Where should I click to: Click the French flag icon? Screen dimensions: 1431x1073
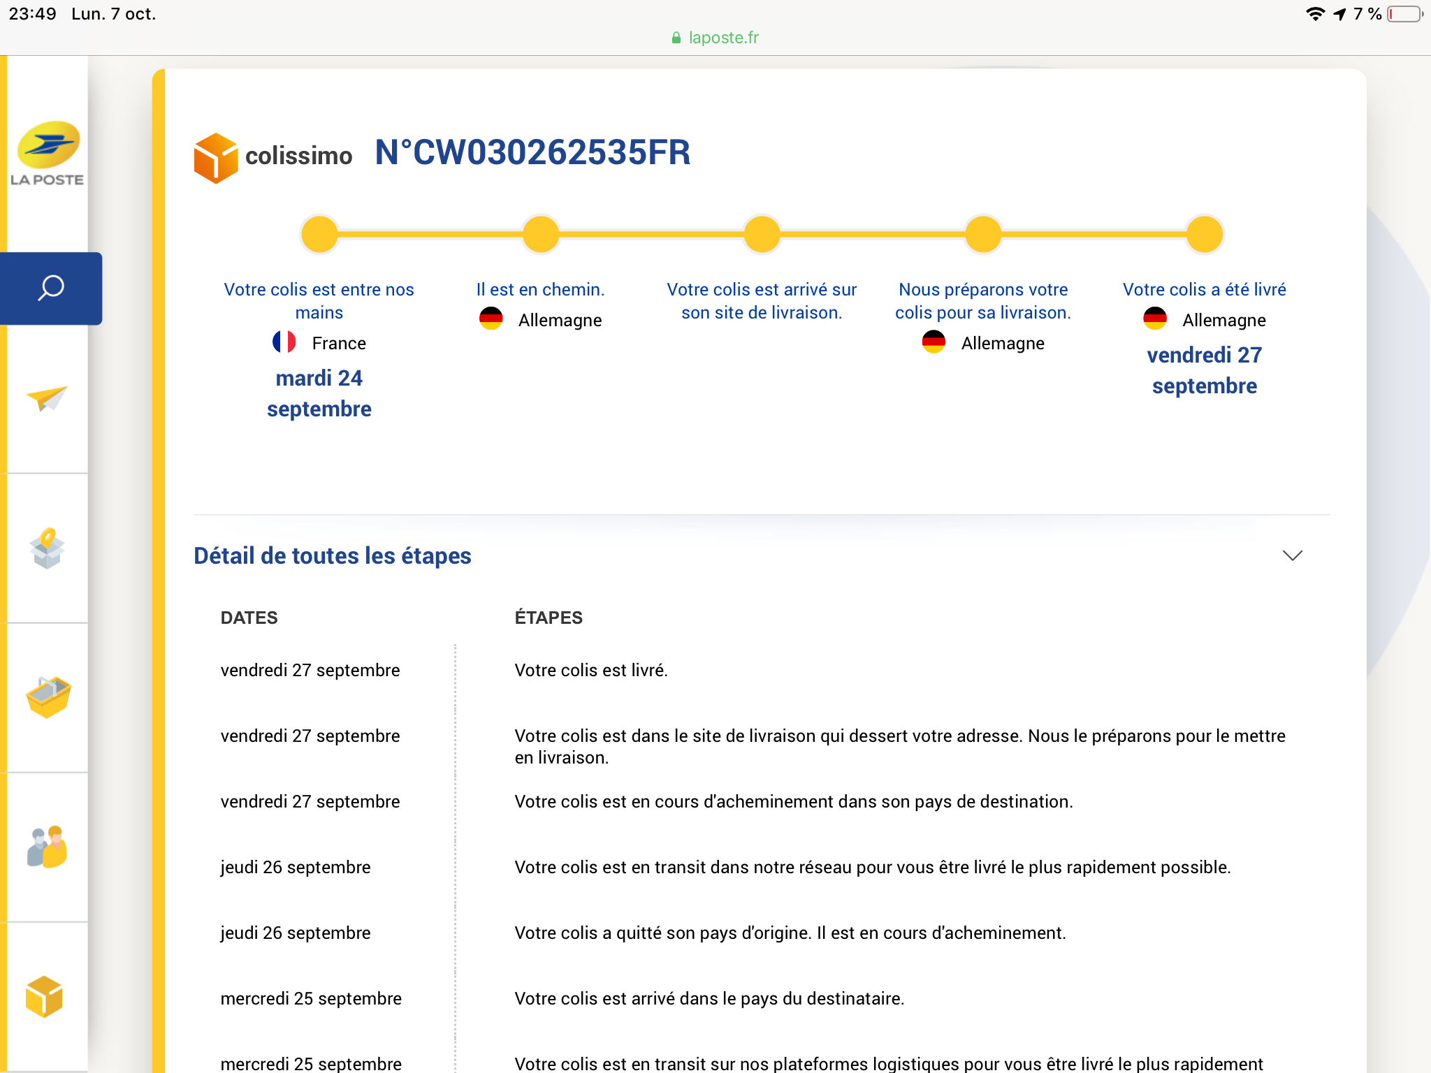(x=284, y=342)
